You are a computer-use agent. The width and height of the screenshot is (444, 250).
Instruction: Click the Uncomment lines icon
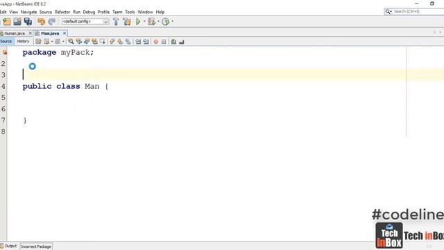click(x=182, y=42)
